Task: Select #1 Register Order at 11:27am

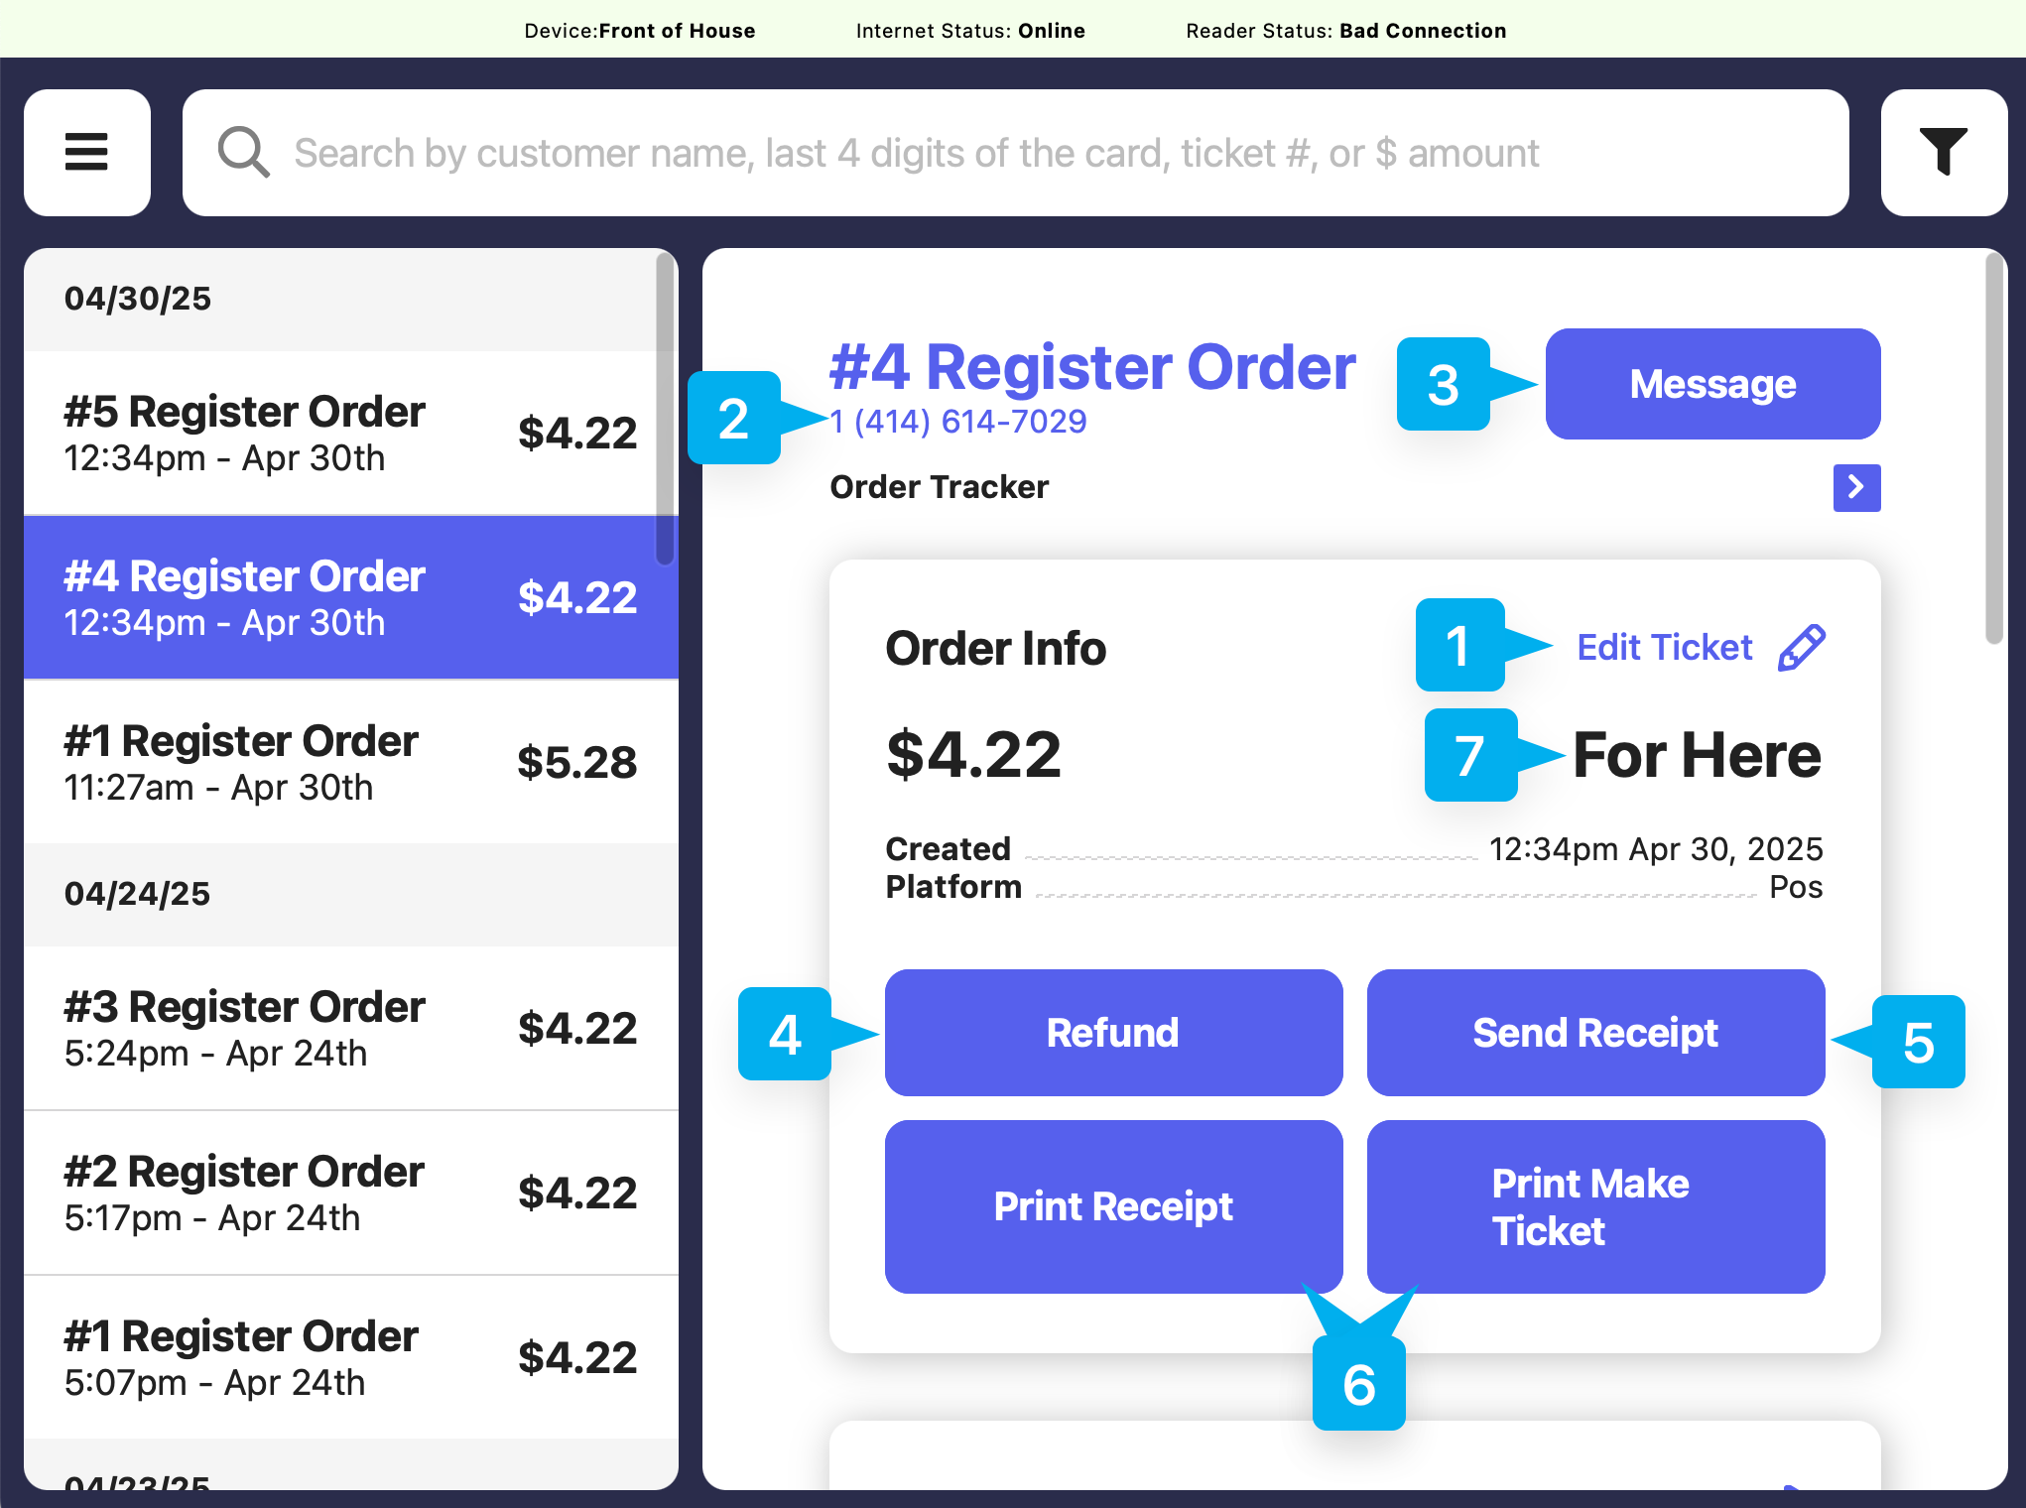Action: pyautogui.click(x=349, y=762)
